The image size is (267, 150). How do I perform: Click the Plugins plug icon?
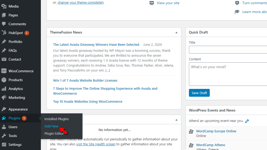pyautogui.click(x=4, y=118)
